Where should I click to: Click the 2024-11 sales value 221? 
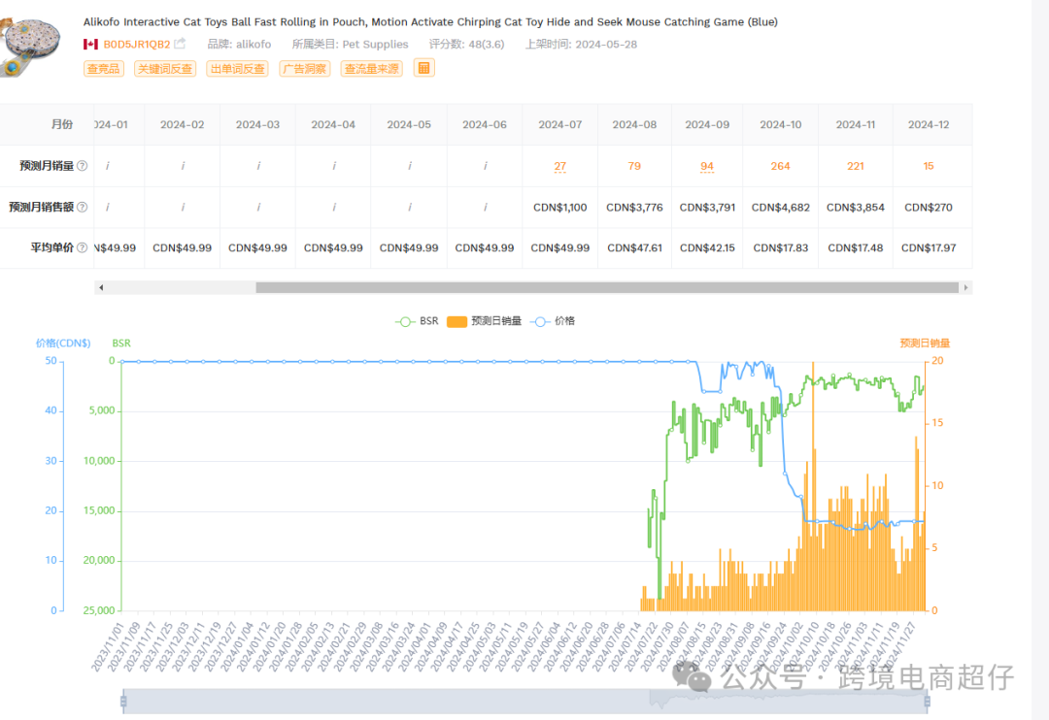(856, 166)
